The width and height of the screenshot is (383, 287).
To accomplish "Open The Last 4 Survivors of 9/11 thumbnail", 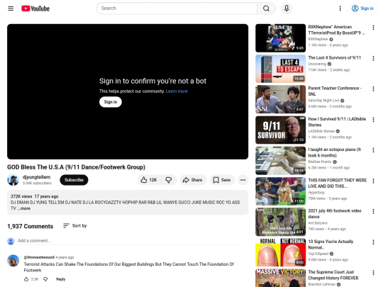I will 280,69.
